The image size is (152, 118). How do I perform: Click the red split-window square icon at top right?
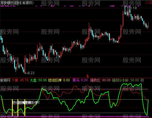[150, 2]
